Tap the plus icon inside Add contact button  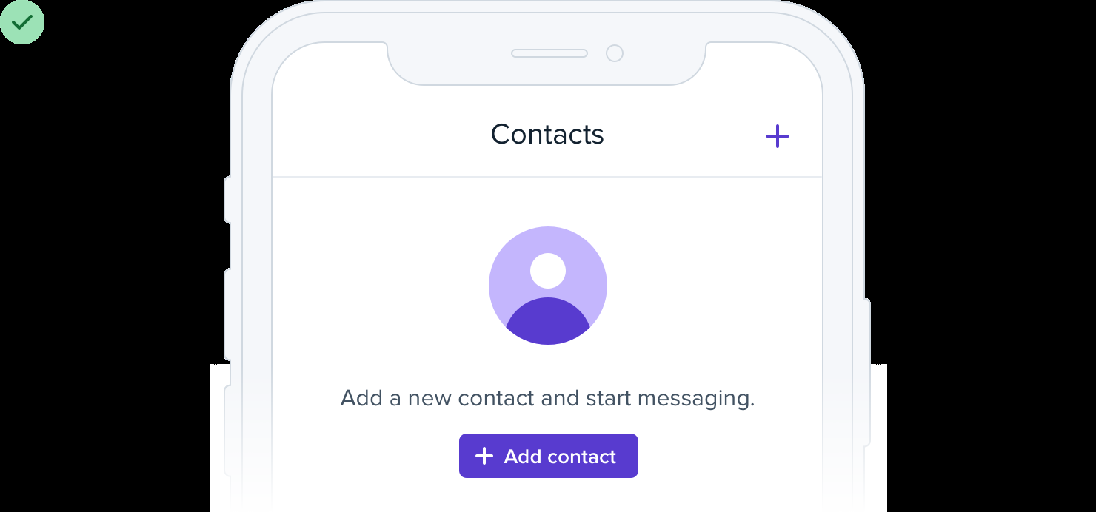(484, 456)
